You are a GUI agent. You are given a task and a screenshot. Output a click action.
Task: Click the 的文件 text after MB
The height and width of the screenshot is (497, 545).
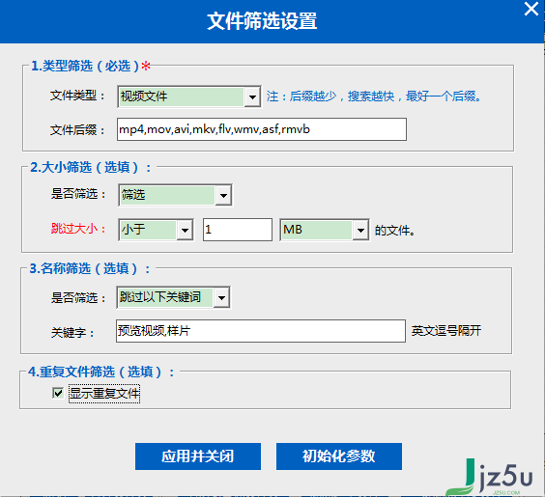[x=394, y=230]
